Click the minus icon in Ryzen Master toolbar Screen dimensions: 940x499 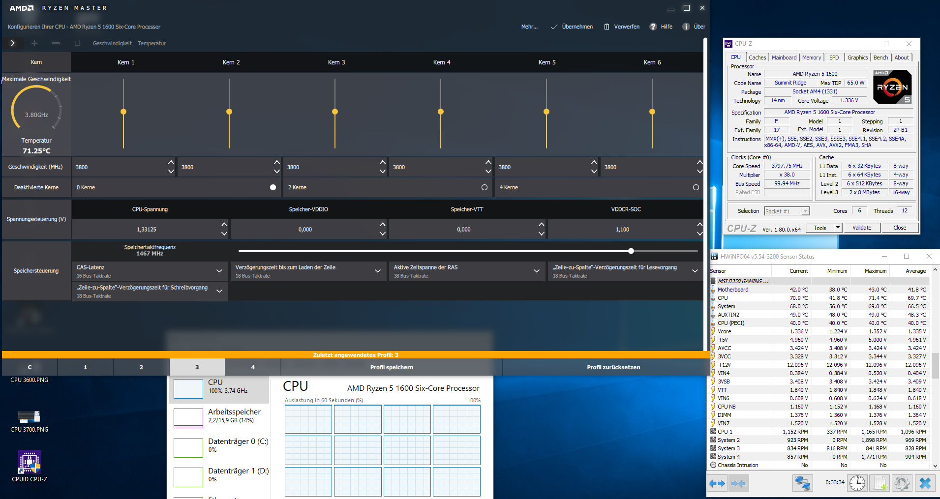(56, 43)
